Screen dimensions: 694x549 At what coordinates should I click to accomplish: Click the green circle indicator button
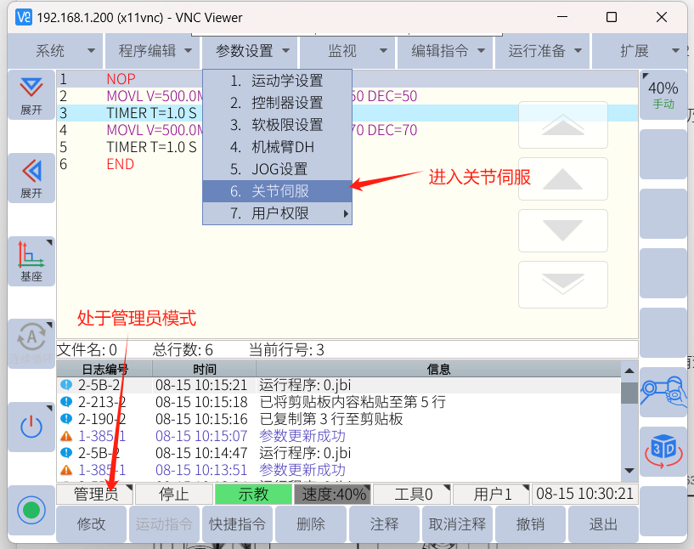click(x=31, y=511)
